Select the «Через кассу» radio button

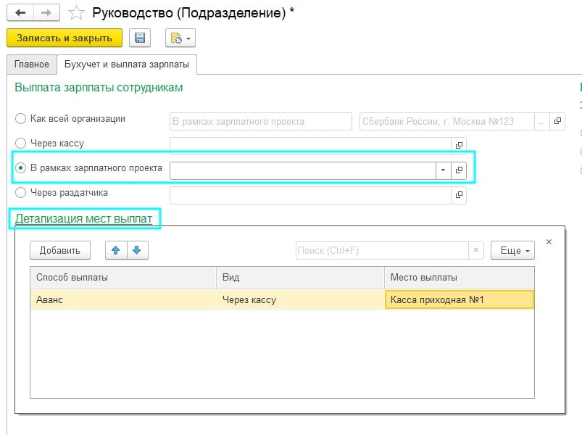21,144
